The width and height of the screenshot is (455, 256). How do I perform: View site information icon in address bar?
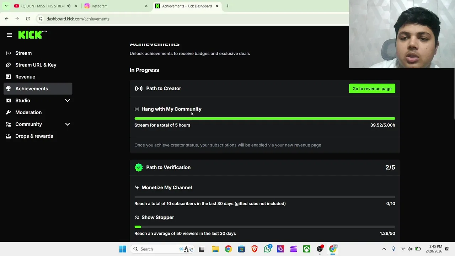coord(41,19)
